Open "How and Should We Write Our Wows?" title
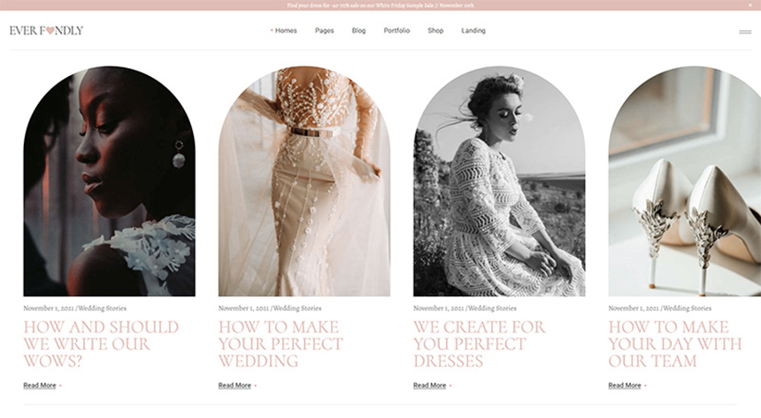This screenshot has width=761, height=418. coord(101,344)
